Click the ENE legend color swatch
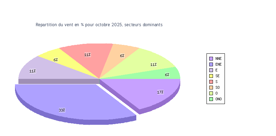This screenshot has height=136, width=276. 211,64
